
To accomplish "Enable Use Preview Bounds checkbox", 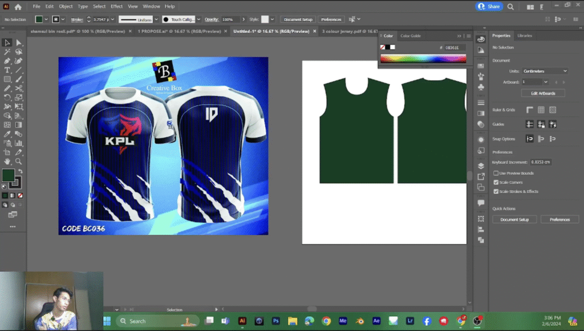I will coord(496,173).
